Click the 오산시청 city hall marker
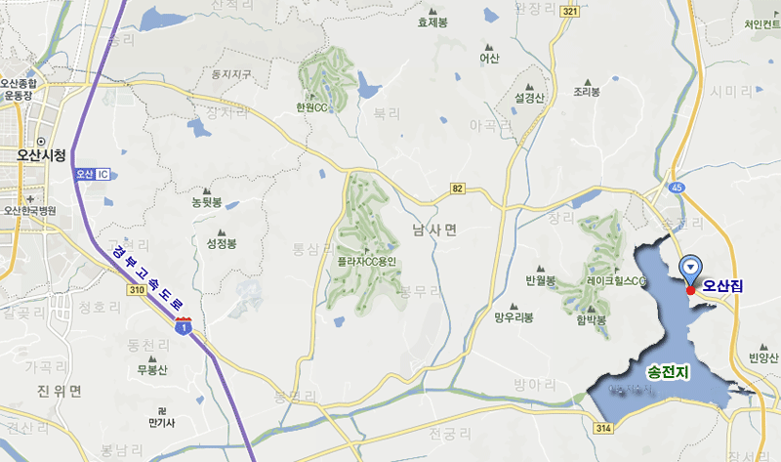This screenshot has height=462, width=781. [x=41, y=142]
